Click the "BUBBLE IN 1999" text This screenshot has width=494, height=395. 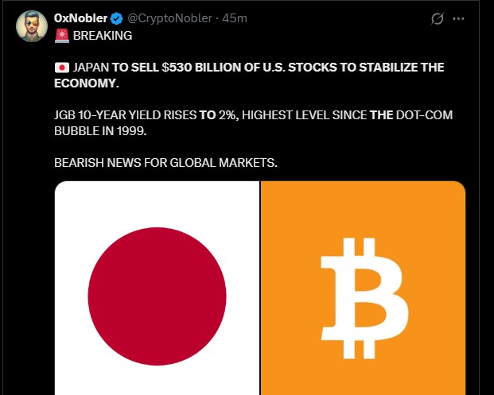click(99, 130)
